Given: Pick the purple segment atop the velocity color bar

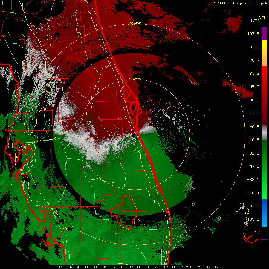Looking at the screenshot, I should [264, 33].
